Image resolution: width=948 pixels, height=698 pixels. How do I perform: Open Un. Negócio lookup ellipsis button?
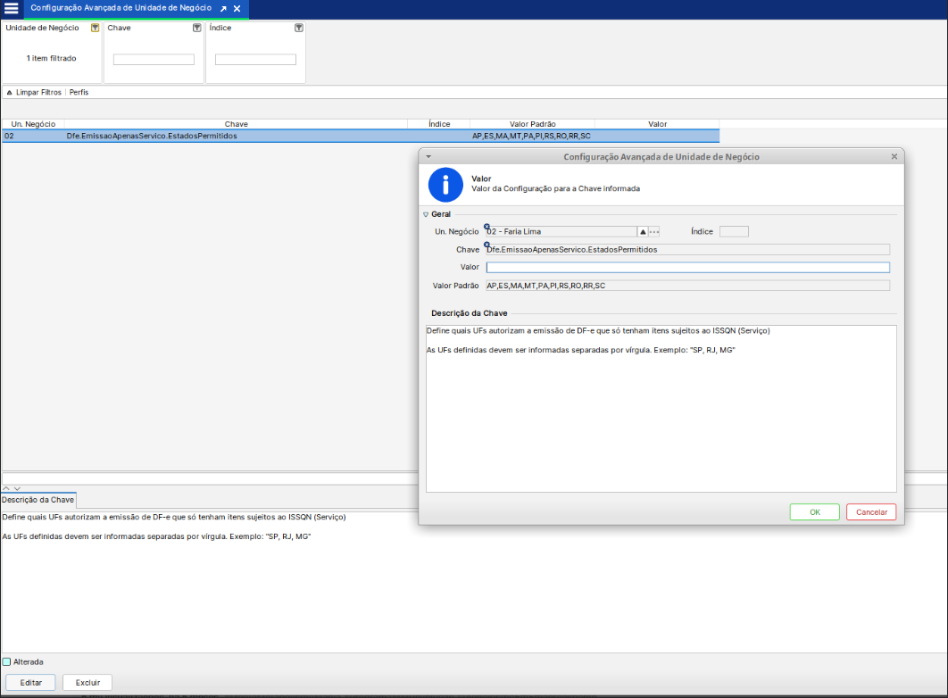coord(654,232)
